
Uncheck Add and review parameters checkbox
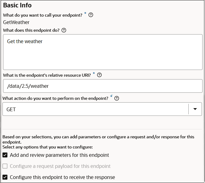[x=5, y=155]
